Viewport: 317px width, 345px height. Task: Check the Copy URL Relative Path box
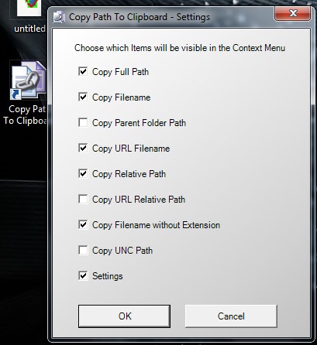coord(83,199)
